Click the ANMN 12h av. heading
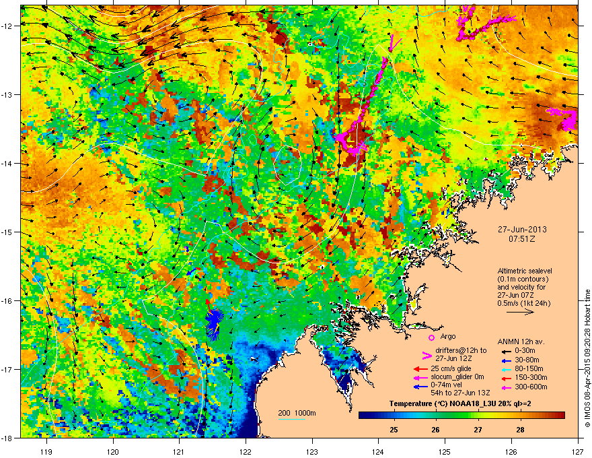 coord(521,341)
